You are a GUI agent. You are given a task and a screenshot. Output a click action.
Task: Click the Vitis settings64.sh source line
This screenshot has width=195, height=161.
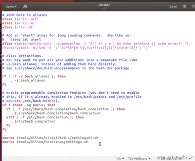(50, 138)
